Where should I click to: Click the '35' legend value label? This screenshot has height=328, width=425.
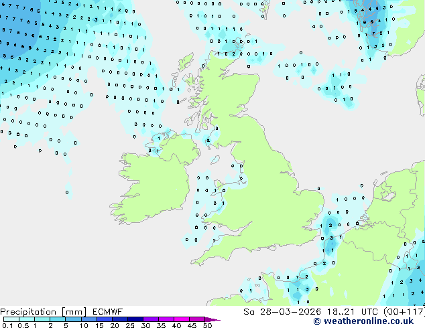point(161,325)
